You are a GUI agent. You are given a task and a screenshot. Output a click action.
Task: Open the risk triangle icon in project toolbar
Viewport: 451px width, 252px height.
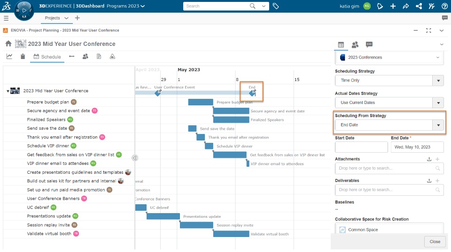point(112,57)
